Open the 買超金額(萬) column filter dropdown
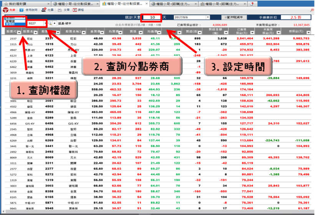315x215 pixels. pos(226,33)
